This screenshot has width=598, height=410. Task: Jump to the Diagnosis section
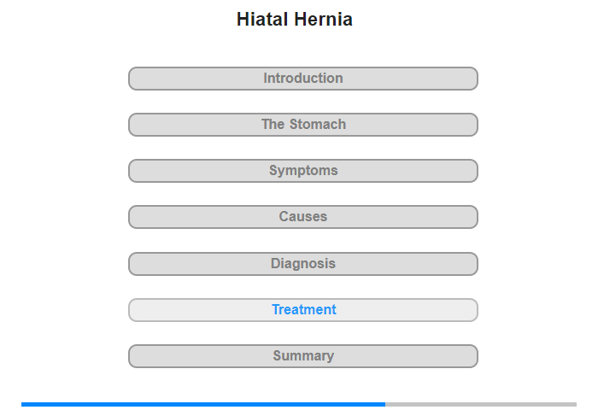[303, 264]
